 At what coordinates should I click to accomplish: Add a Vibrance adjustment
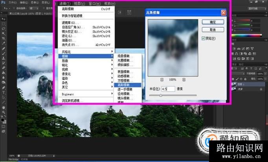pyautogui.click(x=252, y=49)
